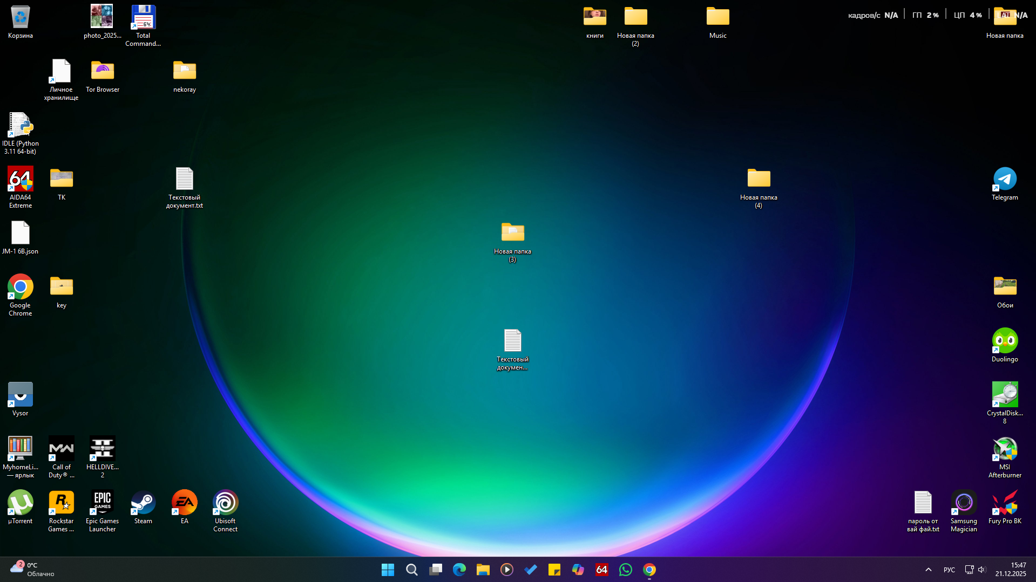This screenshot has height=582, width=1036.
Task: Open the Корзина recycle bin icon
Action: coord(20,22)
